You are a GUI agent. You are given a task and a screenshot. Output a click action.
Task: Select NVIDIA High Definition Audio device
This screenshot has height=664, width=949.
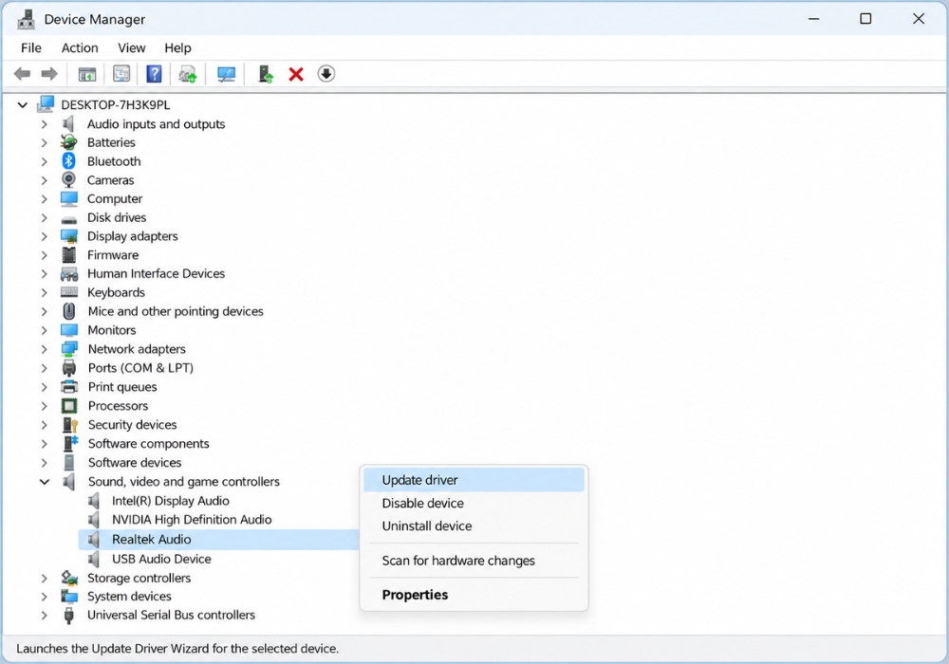point(192,520)
